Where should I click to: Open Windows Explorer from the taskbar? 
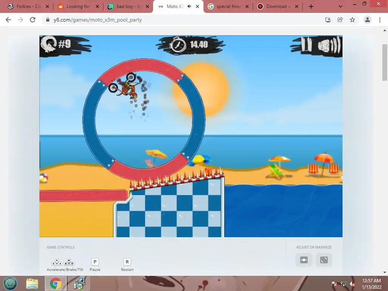pyautogui.click(x=32, y=283)
